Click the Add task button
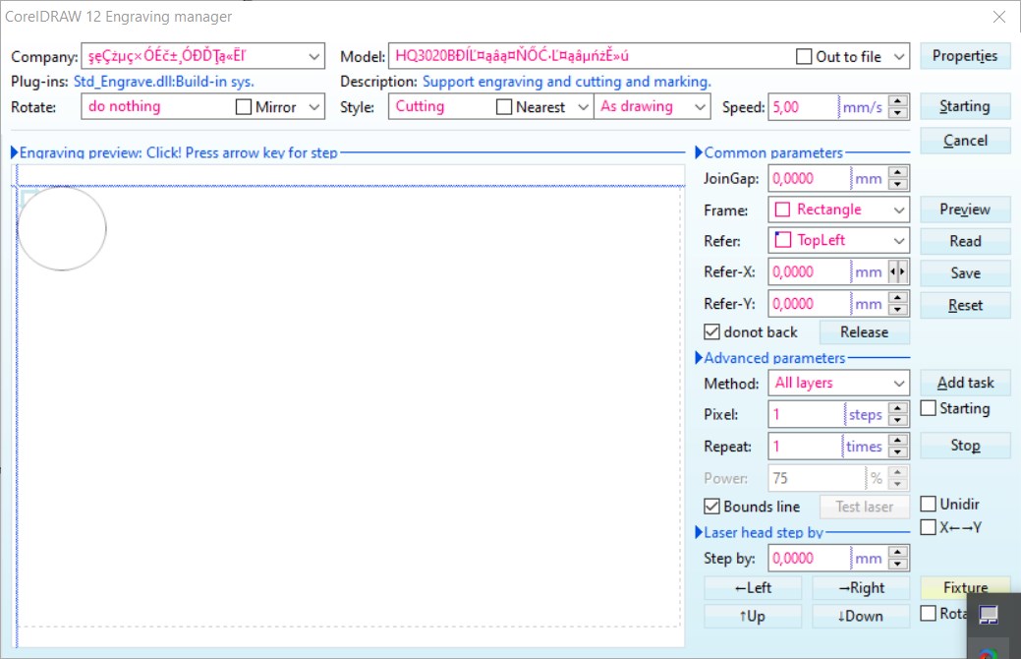The width and height of the screenshot is (1021, 659). click(x=964, y=383)
